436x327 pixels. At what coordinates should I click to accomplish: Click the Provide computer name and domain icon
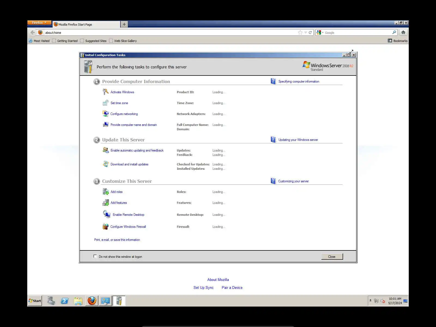point(105,125)
